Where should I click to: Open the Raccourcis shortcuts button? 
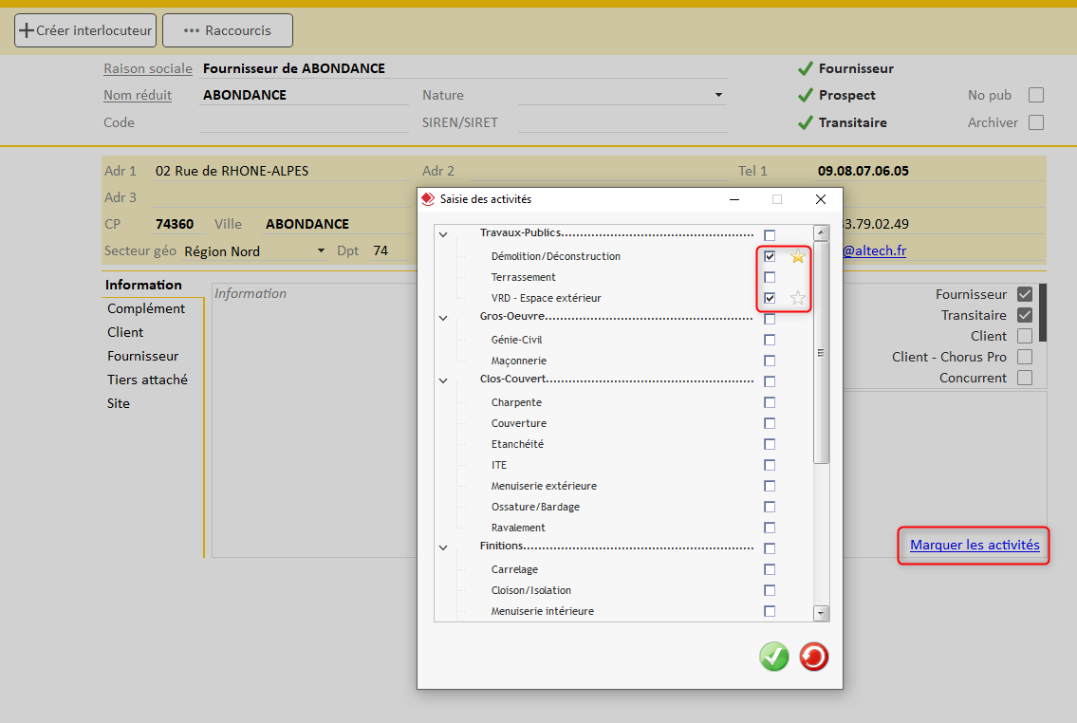click(x=228, y=30)
